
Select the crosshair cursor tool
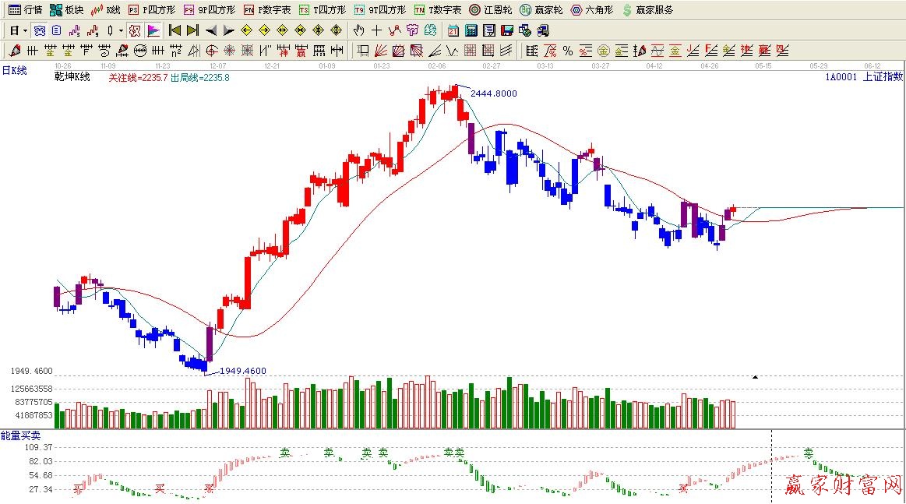377,30
